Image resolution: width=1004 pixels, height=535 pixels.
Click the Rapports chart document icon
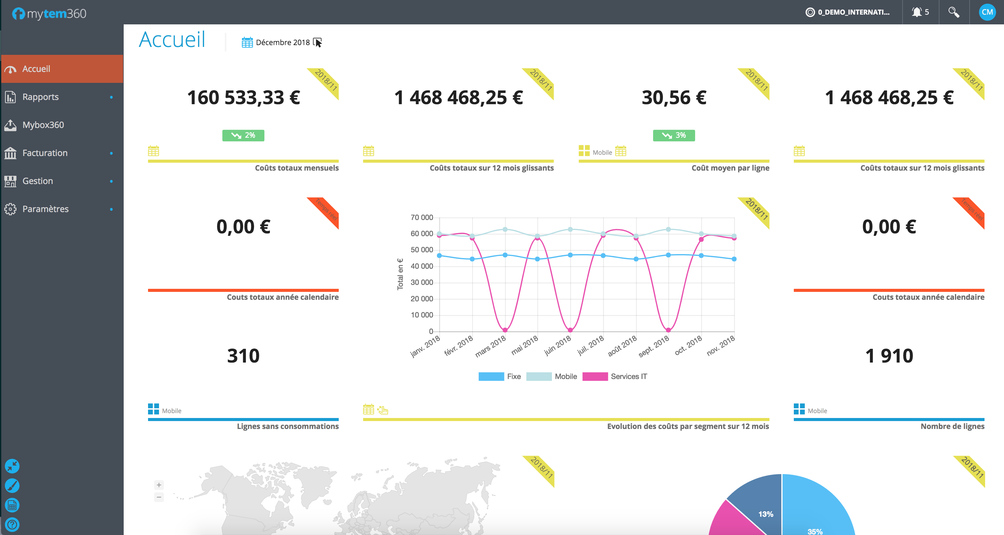coord(11,97)
